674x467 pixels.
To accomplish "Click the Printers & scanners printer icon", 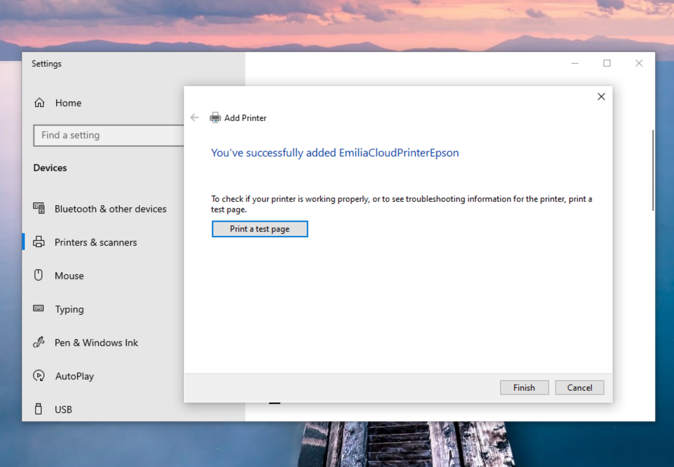I will (x=39, y=242).
